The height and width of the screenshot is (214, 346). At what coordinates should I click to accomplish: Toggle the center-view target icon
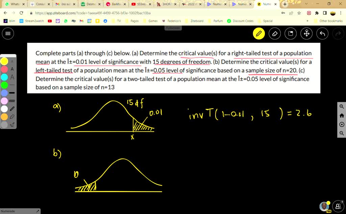(342, 124)
